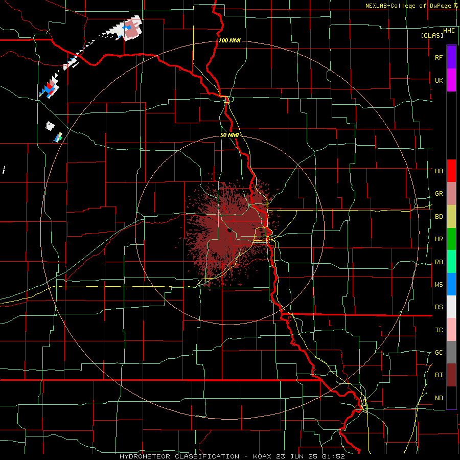The image size is (460, 460).
Task: Click the DS white legend swatch
Action: pyautogui.click(x=451, y=307)
